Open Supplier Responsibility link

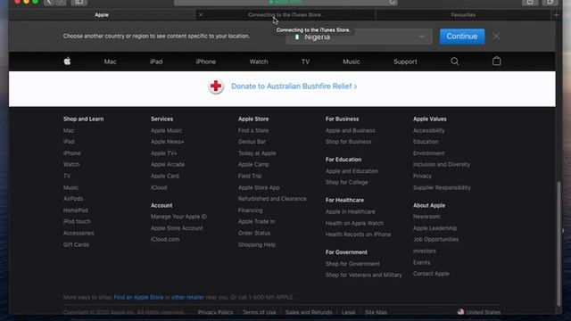coord(442,187)
